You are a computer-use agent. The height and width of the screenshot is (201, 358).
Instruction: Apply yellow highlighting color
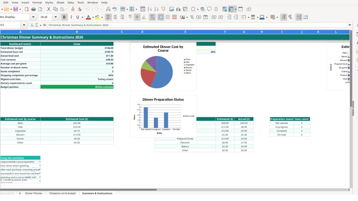tap(97, 17)
